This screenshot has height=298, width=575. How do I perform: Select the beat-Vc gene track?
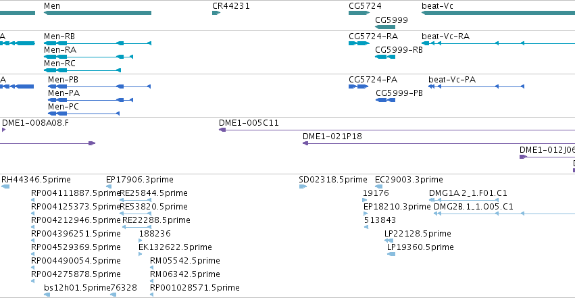click(x=499, y=13)
